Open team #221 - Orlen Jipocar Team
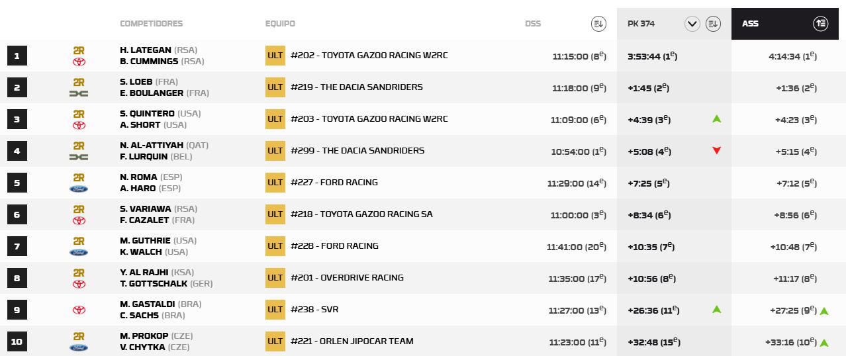The height and width of the screenshot is (356, 846). click(x=352, y=341)
